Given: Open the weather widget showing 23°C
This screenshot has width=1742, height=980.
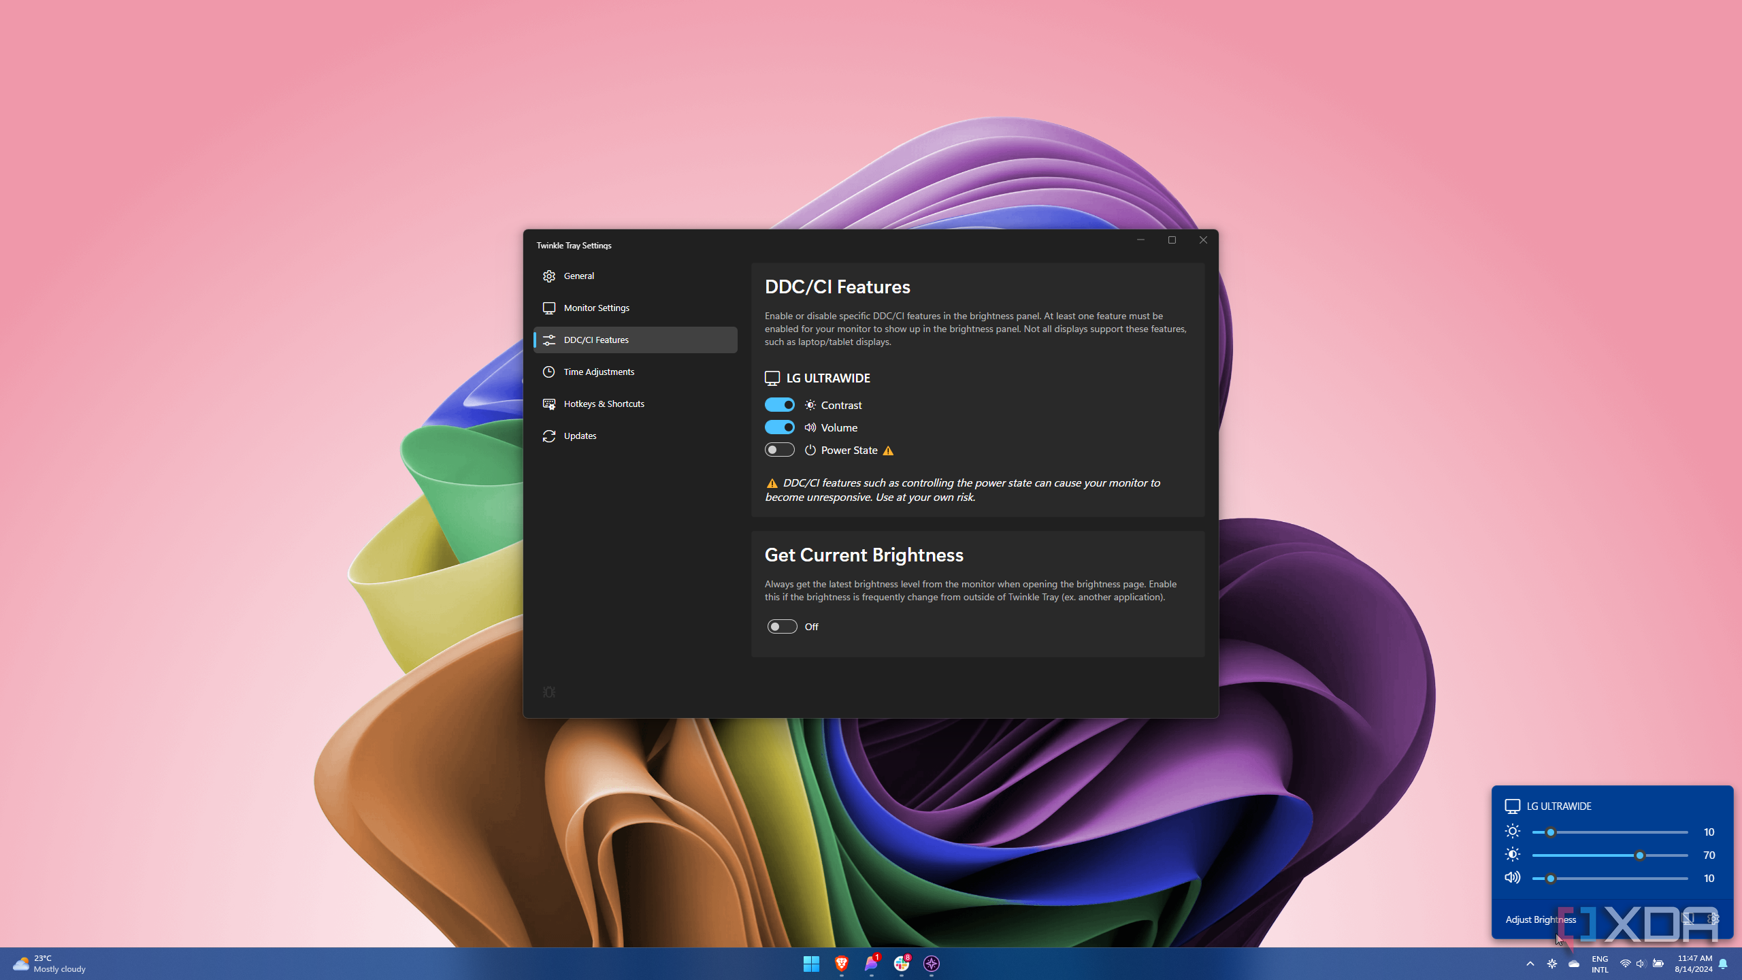Looking at the screenshot, I should (49, 964).
